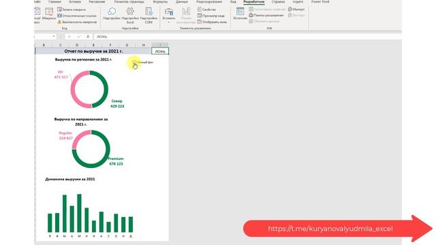Click the Premium 676 123 data label
436x245 pixels.
tap(116, 161)
